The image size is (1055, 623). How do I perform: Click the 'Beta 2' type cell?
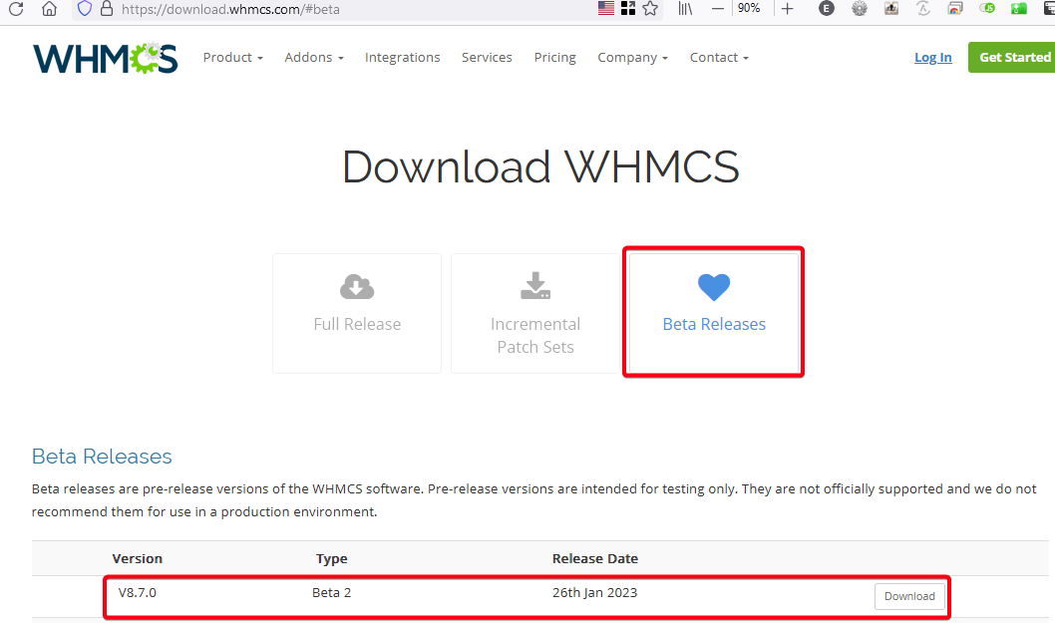(332, 593)
